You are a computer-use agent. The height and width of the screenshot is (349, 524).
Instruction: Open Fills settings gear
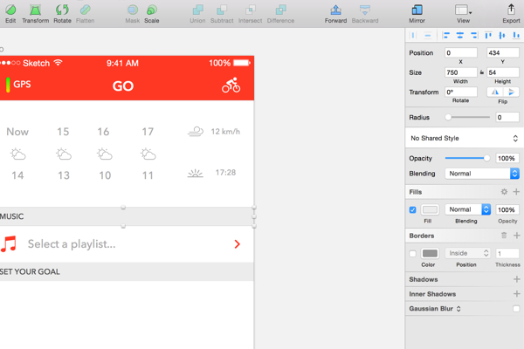point(504,192)
